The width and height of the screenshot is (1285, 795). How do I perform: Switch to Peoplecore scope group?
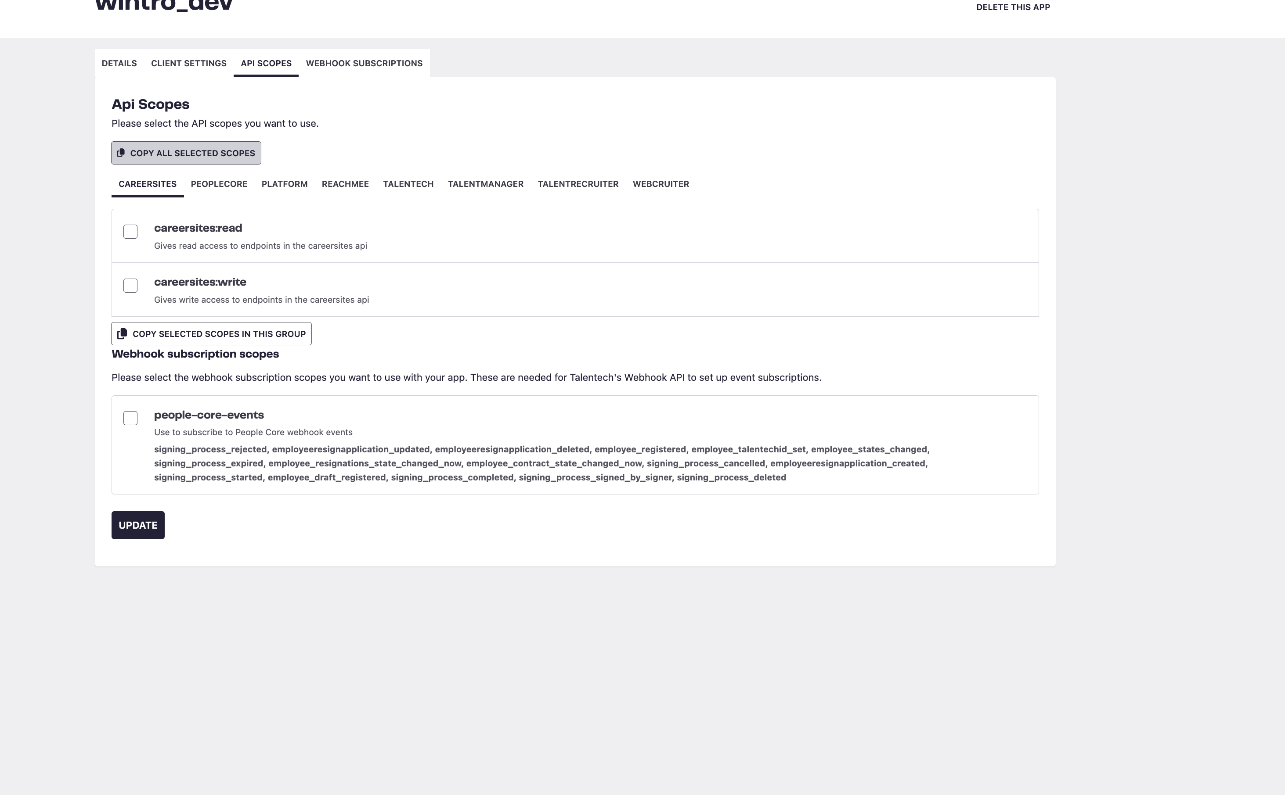pyautogui.click(x=219, y=184)
